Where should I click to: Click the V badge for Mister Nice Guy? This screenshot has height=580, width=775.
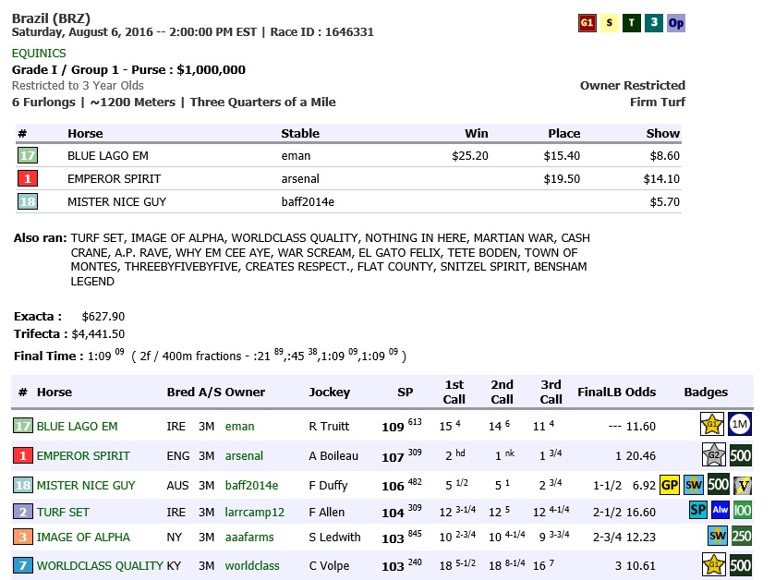point(743,486)
